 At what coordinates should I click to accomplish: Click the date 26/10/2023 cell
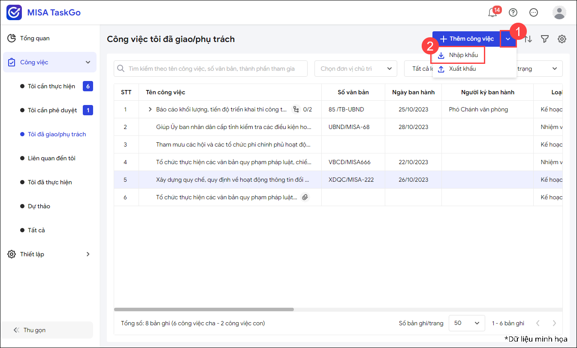(413, 180)
